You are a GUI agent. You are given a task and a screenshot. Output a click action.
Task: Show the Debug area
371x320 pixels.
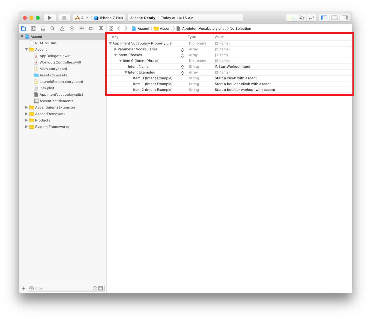(x=334, y=17)
